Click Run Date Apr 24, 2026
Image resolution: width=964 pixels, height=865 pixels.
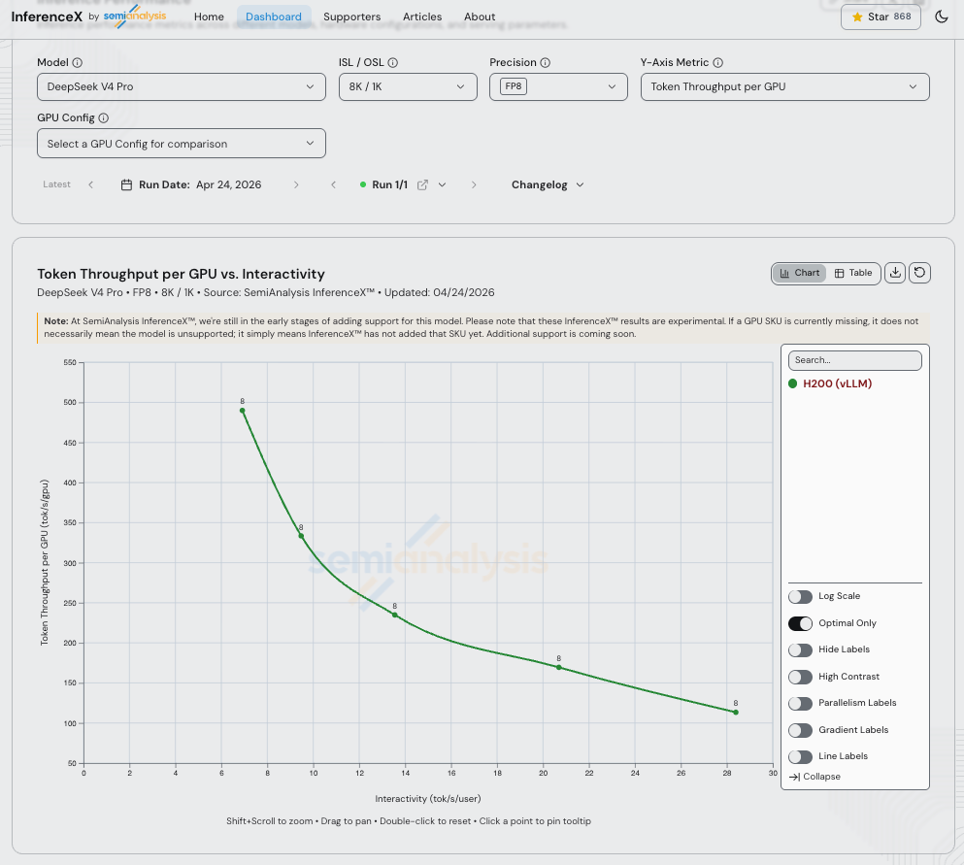pyautogui.click(x=191, y=185)
